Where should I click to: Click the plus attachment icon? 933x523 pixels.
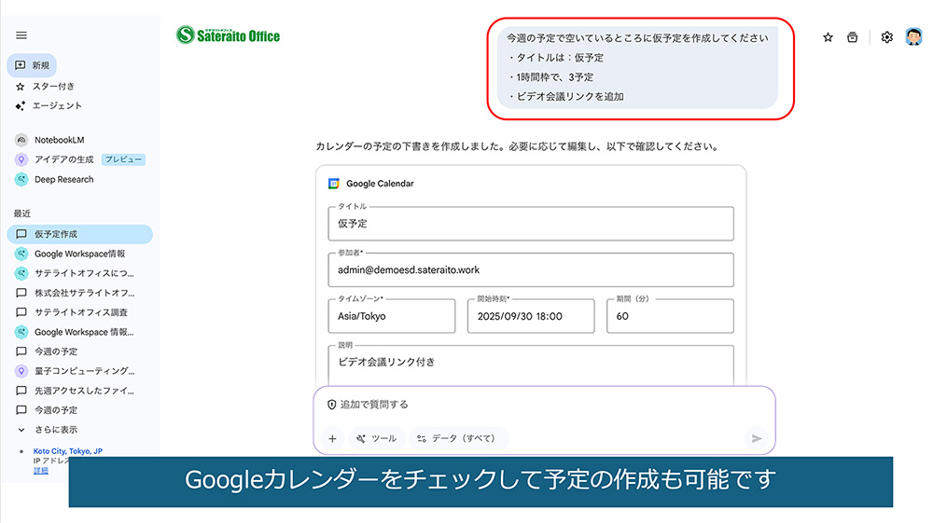click(332, 438)
